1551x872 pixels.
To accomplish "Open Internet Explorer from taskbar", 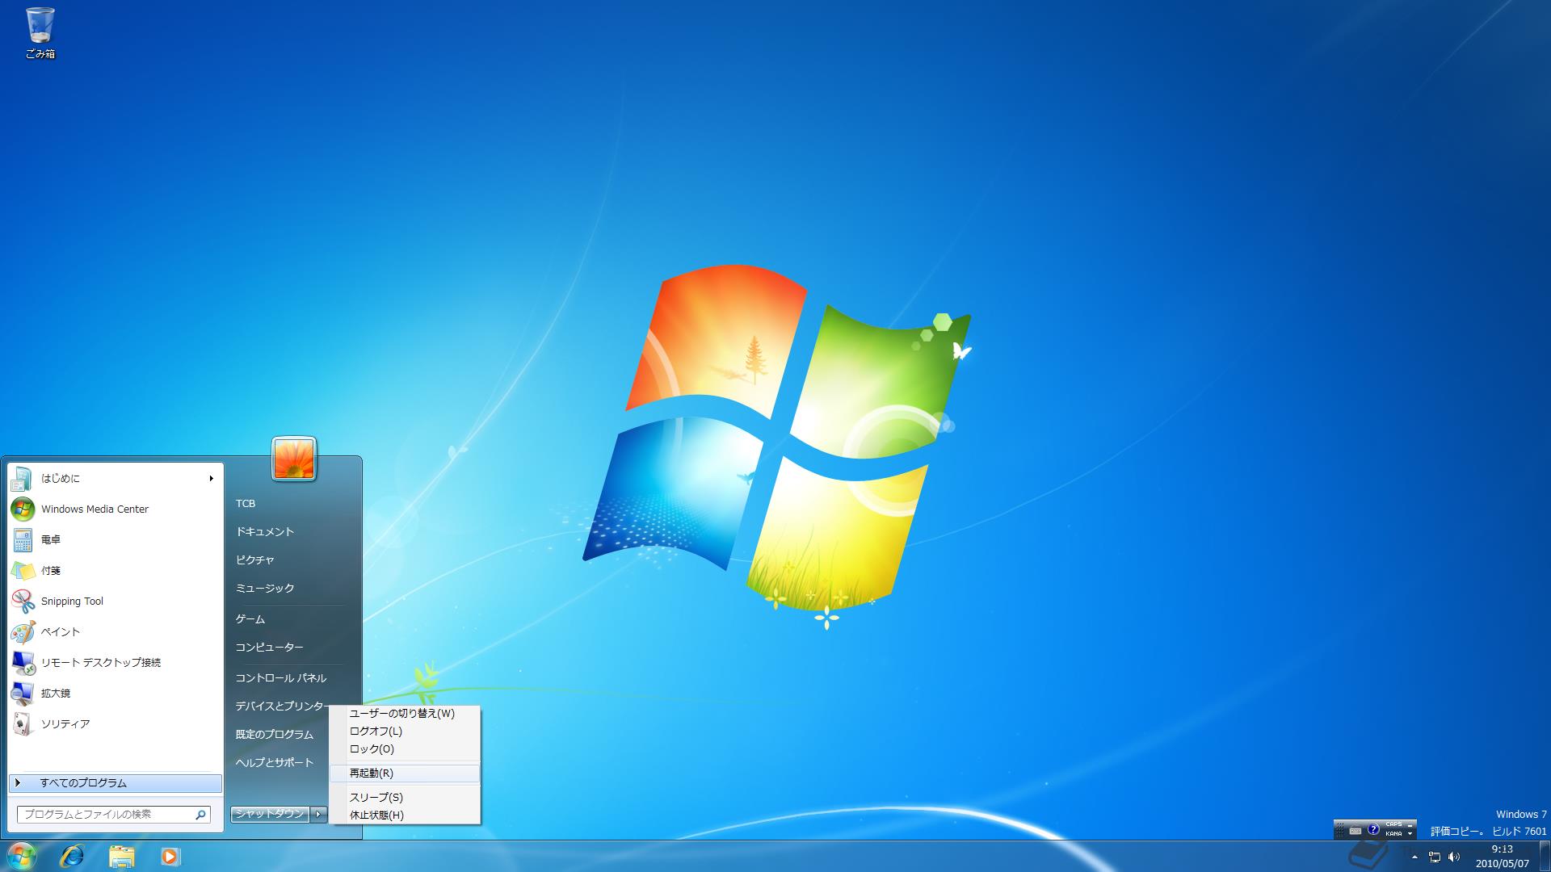I will 73,856.
